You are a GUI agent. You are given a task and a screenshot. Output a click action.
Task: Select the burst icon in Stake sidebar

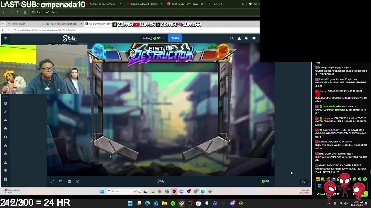pyautogui.click(x=6, y=146)
